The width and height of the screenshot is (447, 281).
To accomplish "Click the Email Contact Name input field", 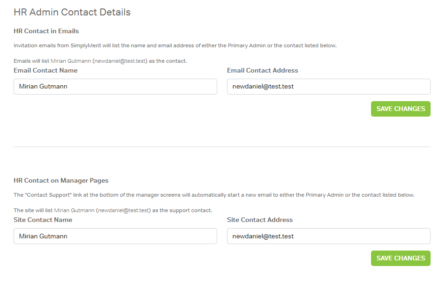I will tap(115, 87).
